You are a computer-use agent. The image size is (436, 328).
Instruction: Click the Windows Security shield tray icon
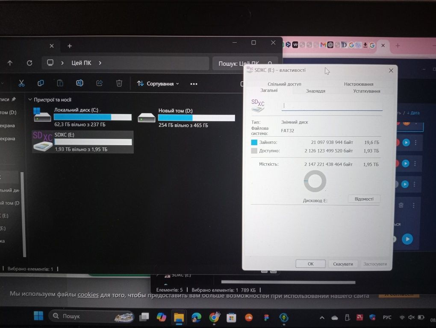[372, 317]
